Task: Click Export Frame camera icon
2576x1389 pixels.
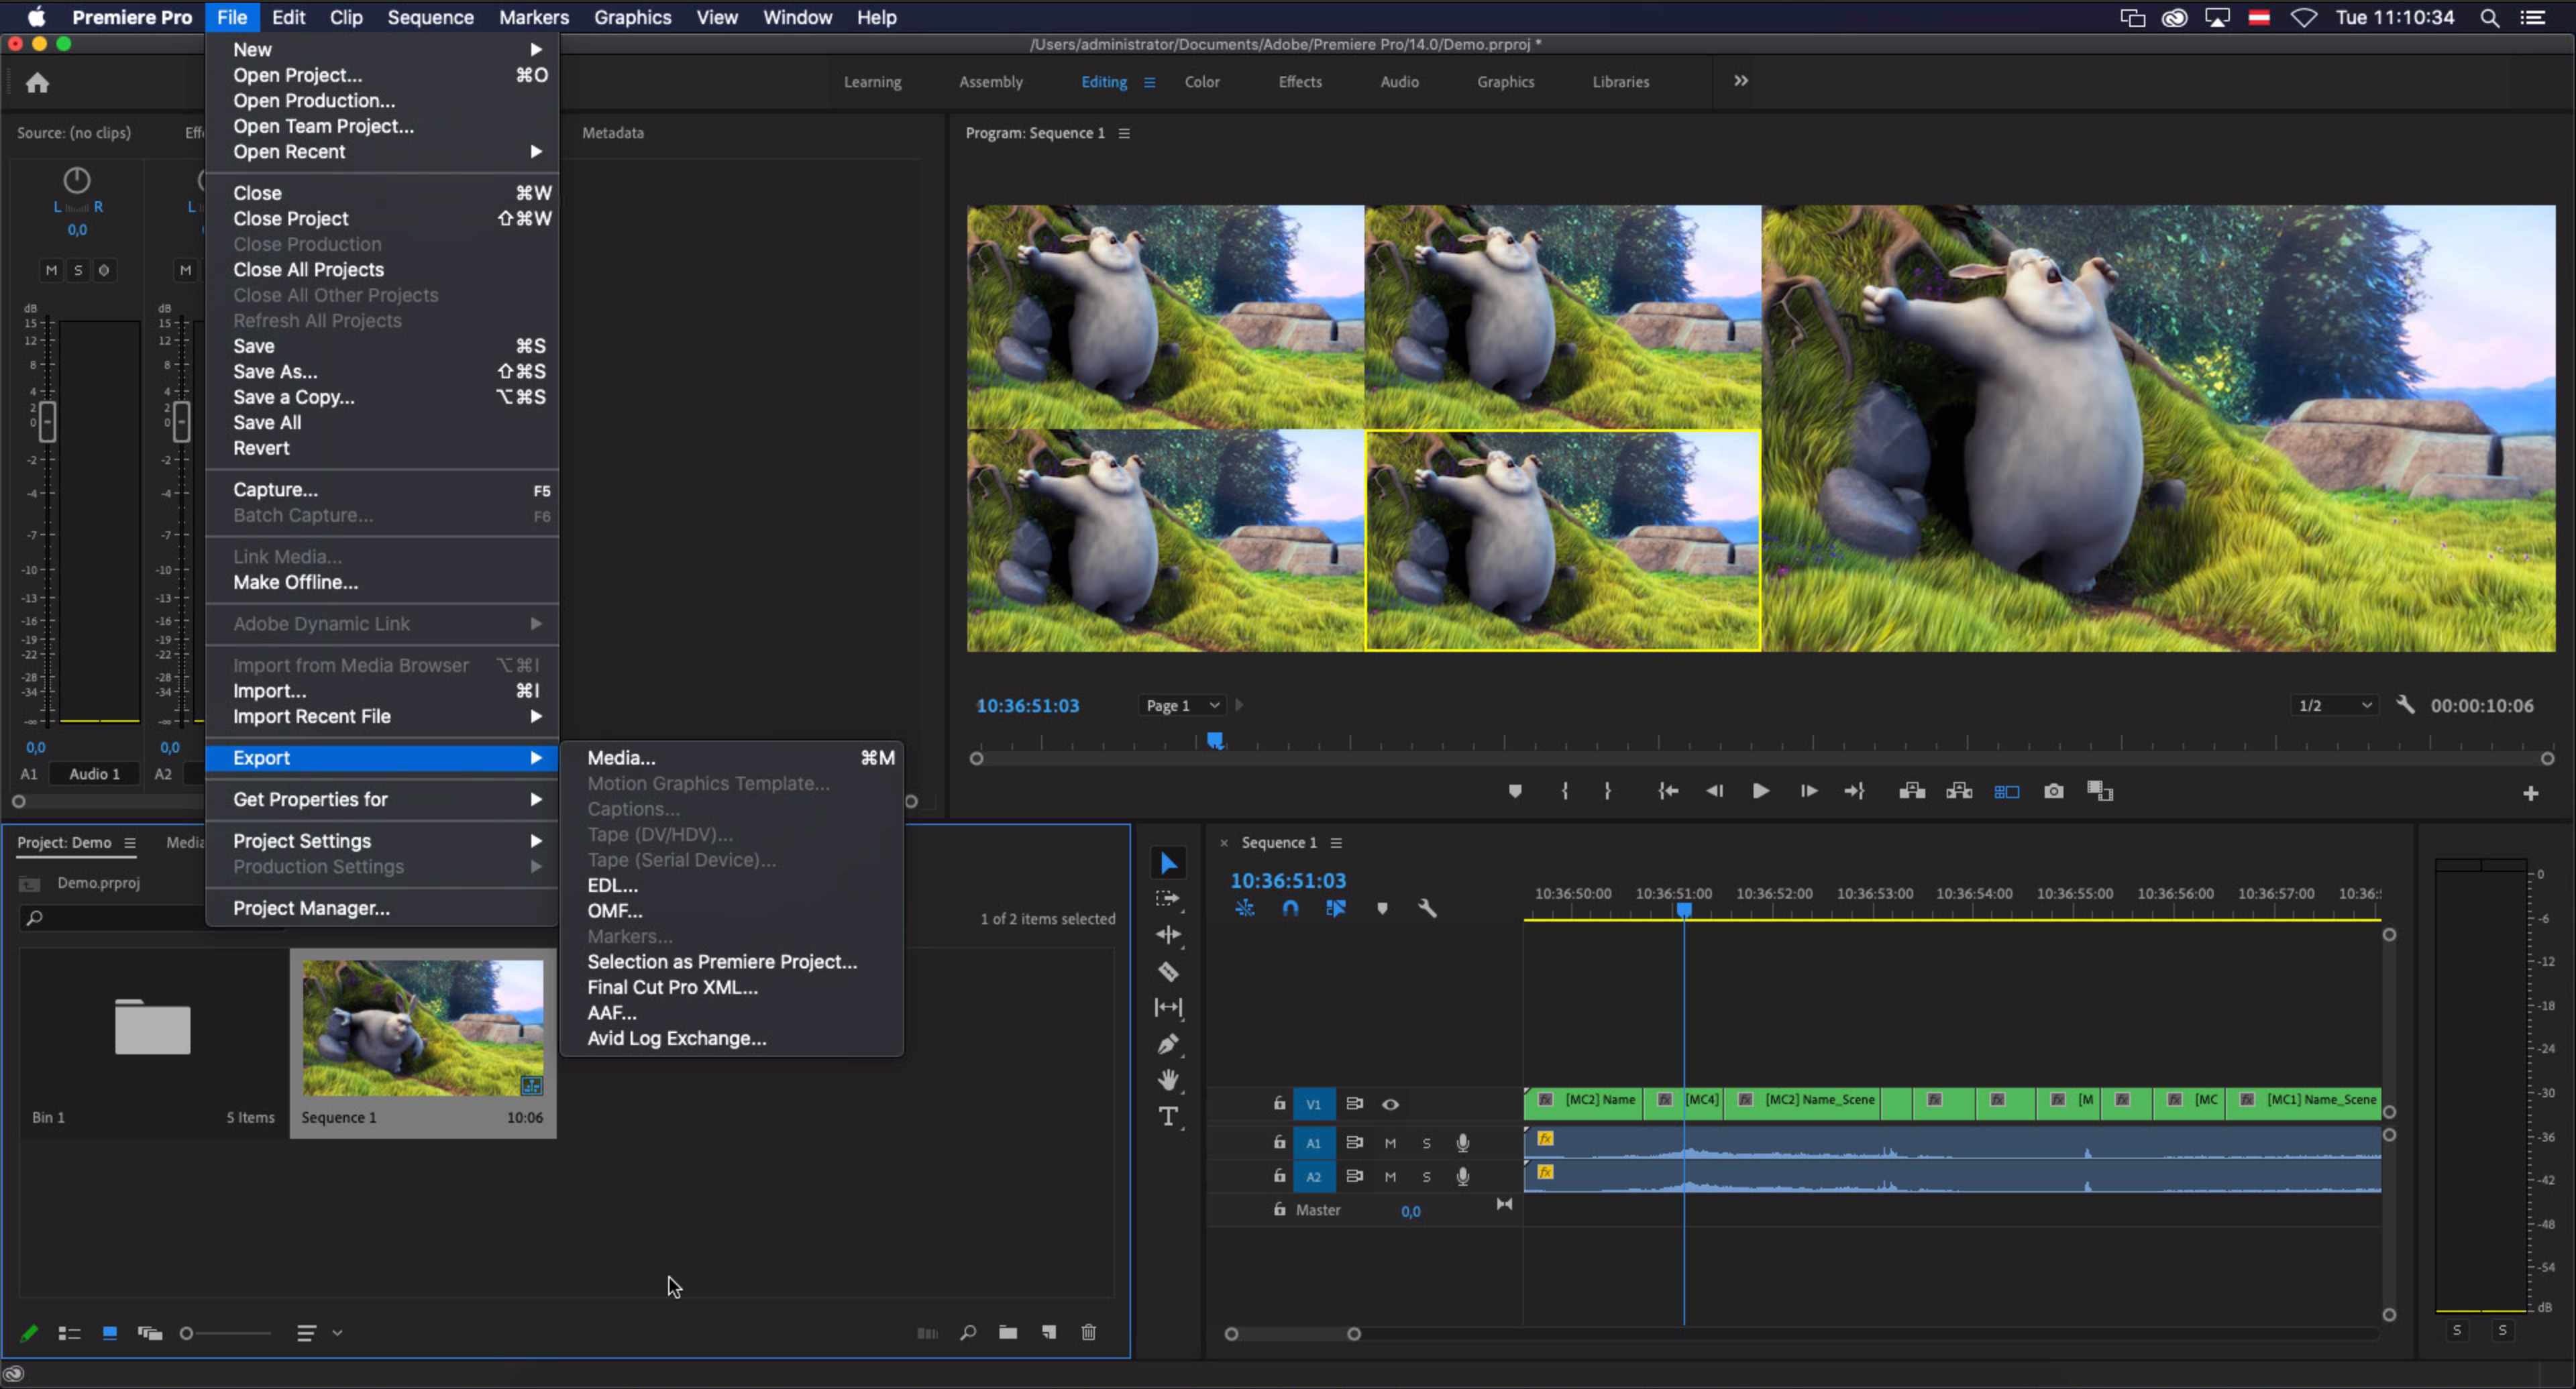Action: (x=2053, y=791)
